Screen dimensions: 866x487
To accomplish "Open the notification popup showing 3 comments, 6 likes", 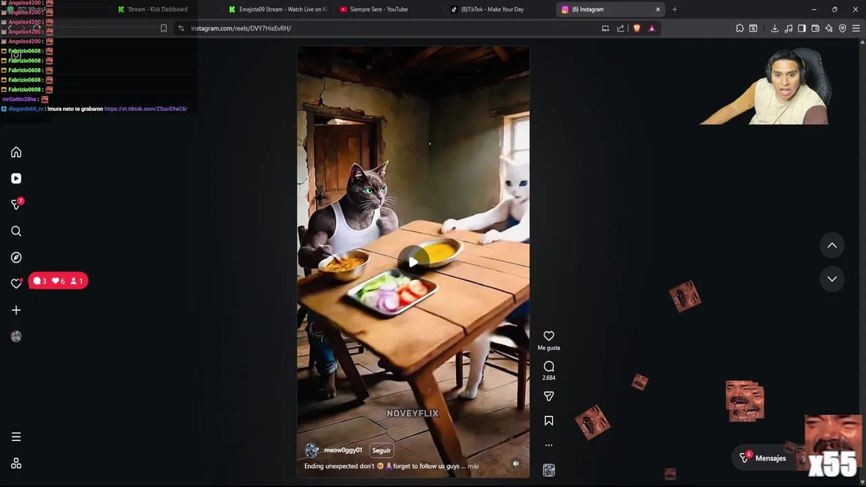I will point(58,281).
